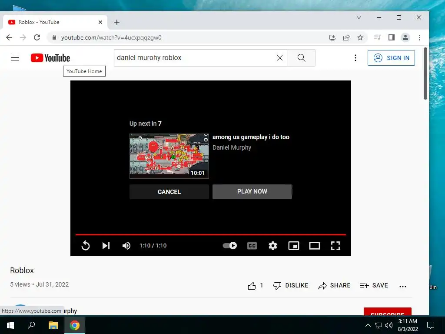Open the notification center
Image resolution: width=445 pixels, height=334 pixels.
point(431,325)
